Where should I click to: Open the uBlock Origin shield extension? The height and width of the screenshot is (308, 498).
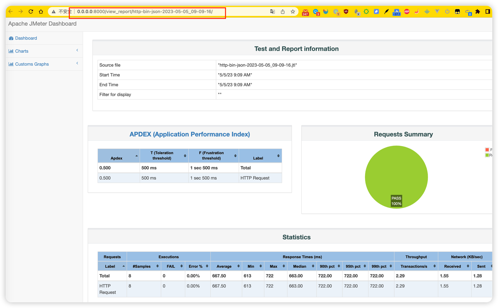coord(346,12)
